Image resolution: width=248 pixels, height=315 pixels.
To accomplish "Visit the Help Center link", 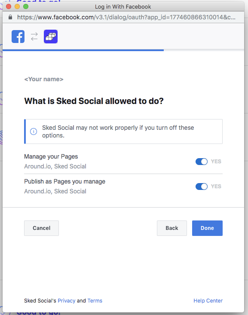I will (x=208, y=301).
